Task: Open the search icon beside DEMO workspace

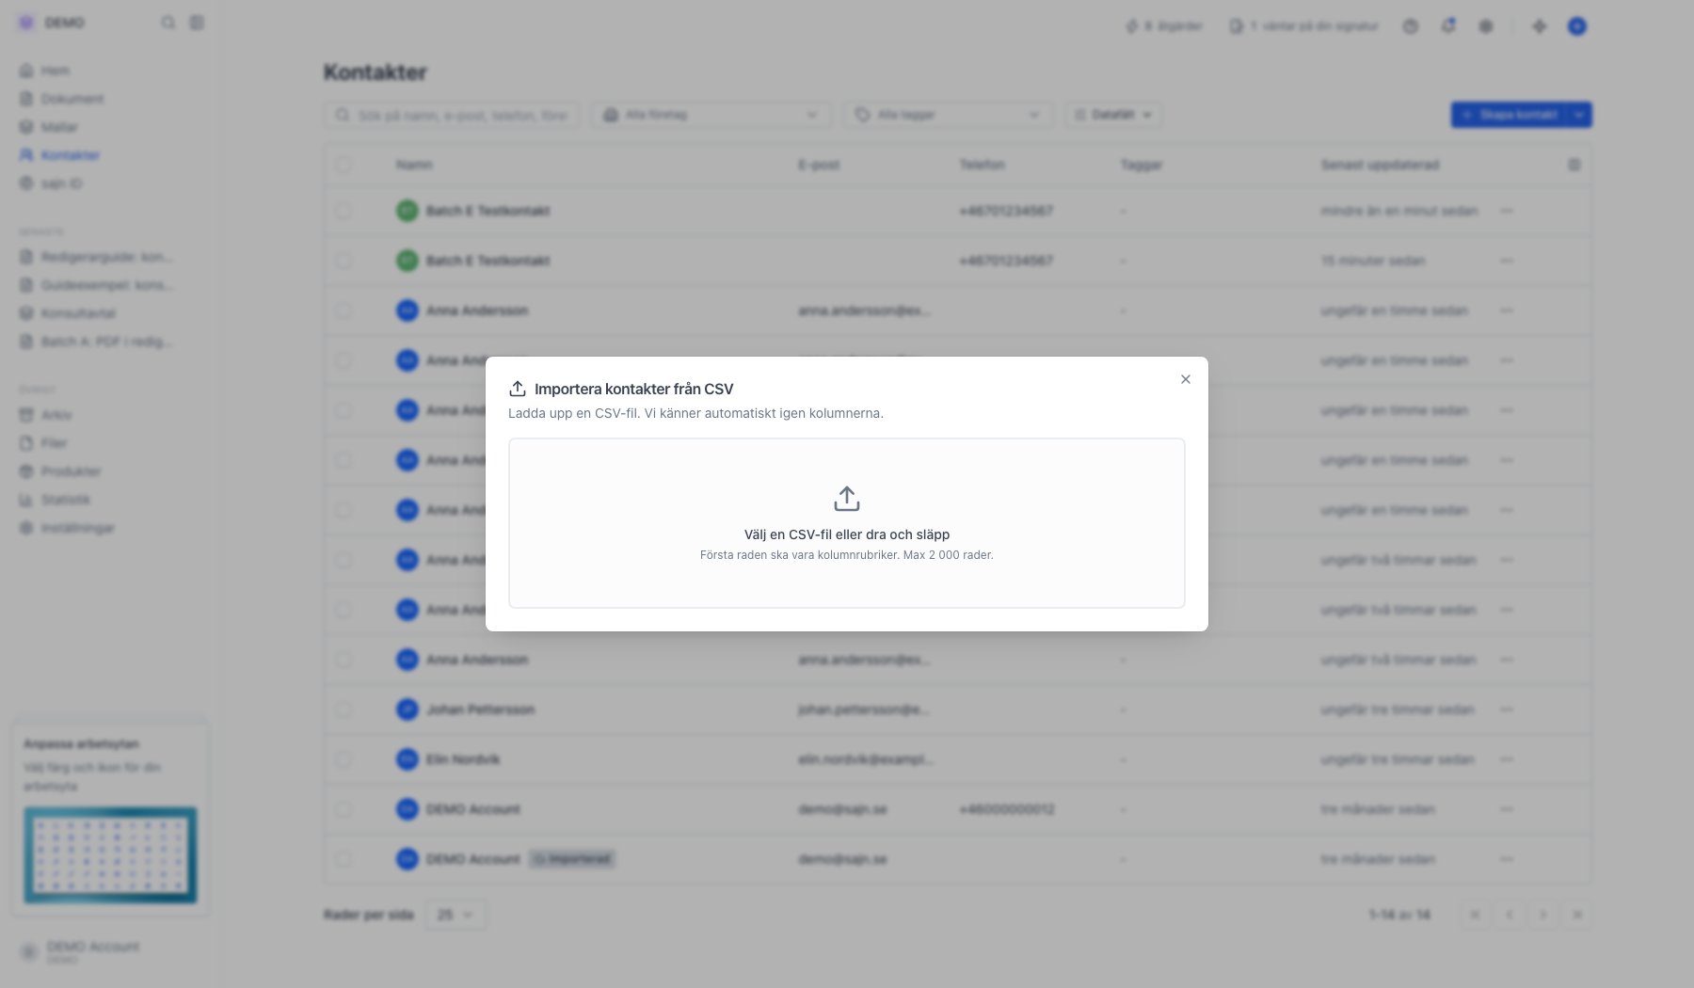Action: click(168, 23)
